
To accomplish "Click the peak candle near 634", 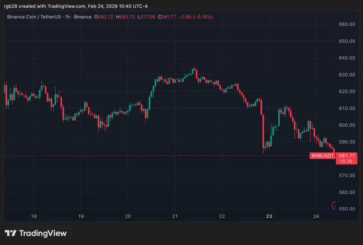I will pyautogui.click(x=194, y=69).
